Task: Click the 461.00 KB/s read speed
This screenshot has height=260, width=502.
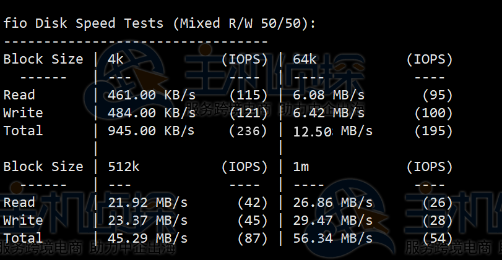Action: tap(151, 95)
